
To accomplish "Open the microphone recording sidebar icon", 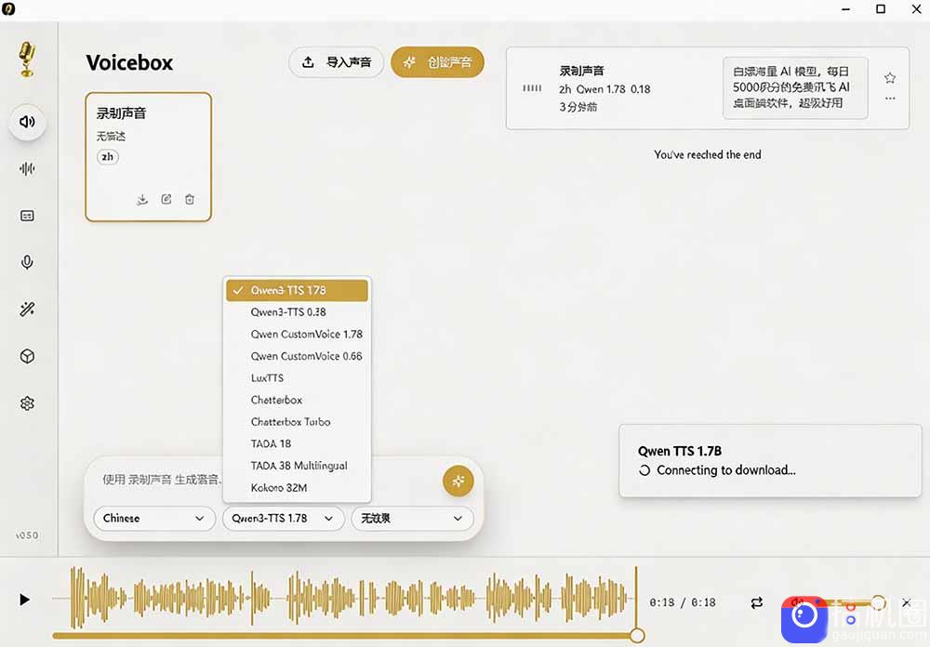I will tap(27, 262).
